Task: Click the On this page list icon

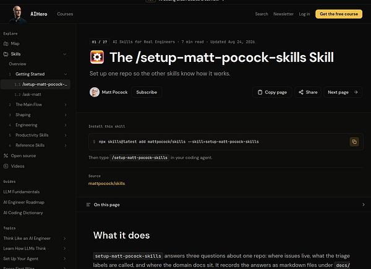Action: point(88,205)
